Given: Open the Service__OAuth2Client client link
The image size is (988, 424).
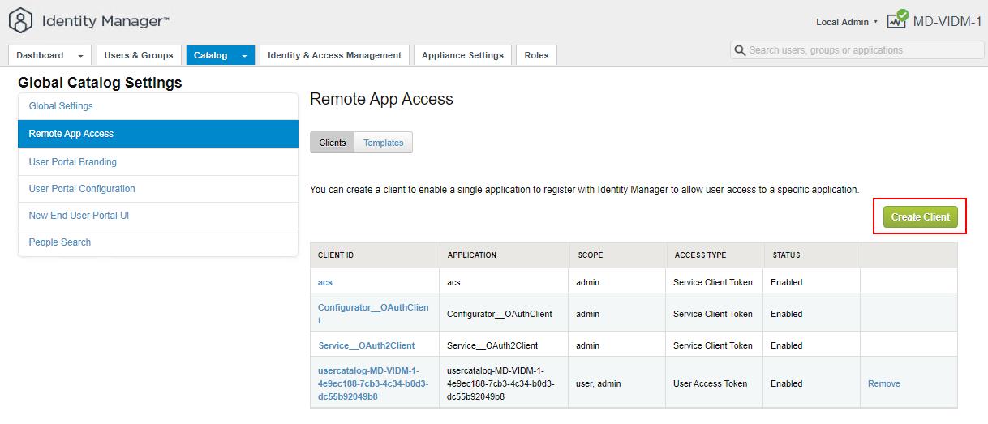Looking at the screenshot, I should pyautogui.click(x=367, y=345).
